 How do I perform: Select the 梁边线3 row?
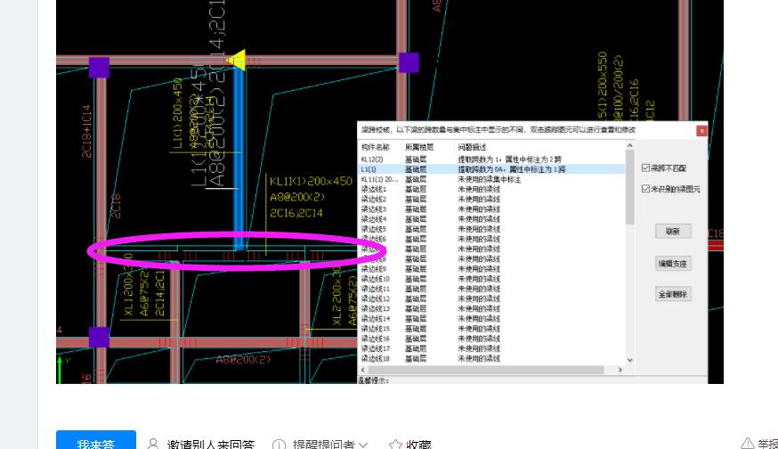[491, 209]
